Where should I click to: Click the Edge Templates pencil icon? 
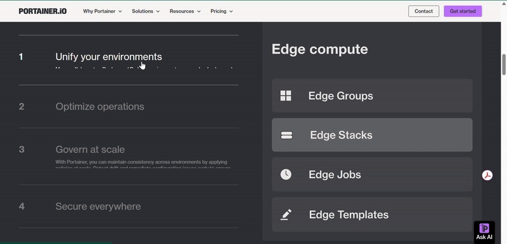(286, 215)
